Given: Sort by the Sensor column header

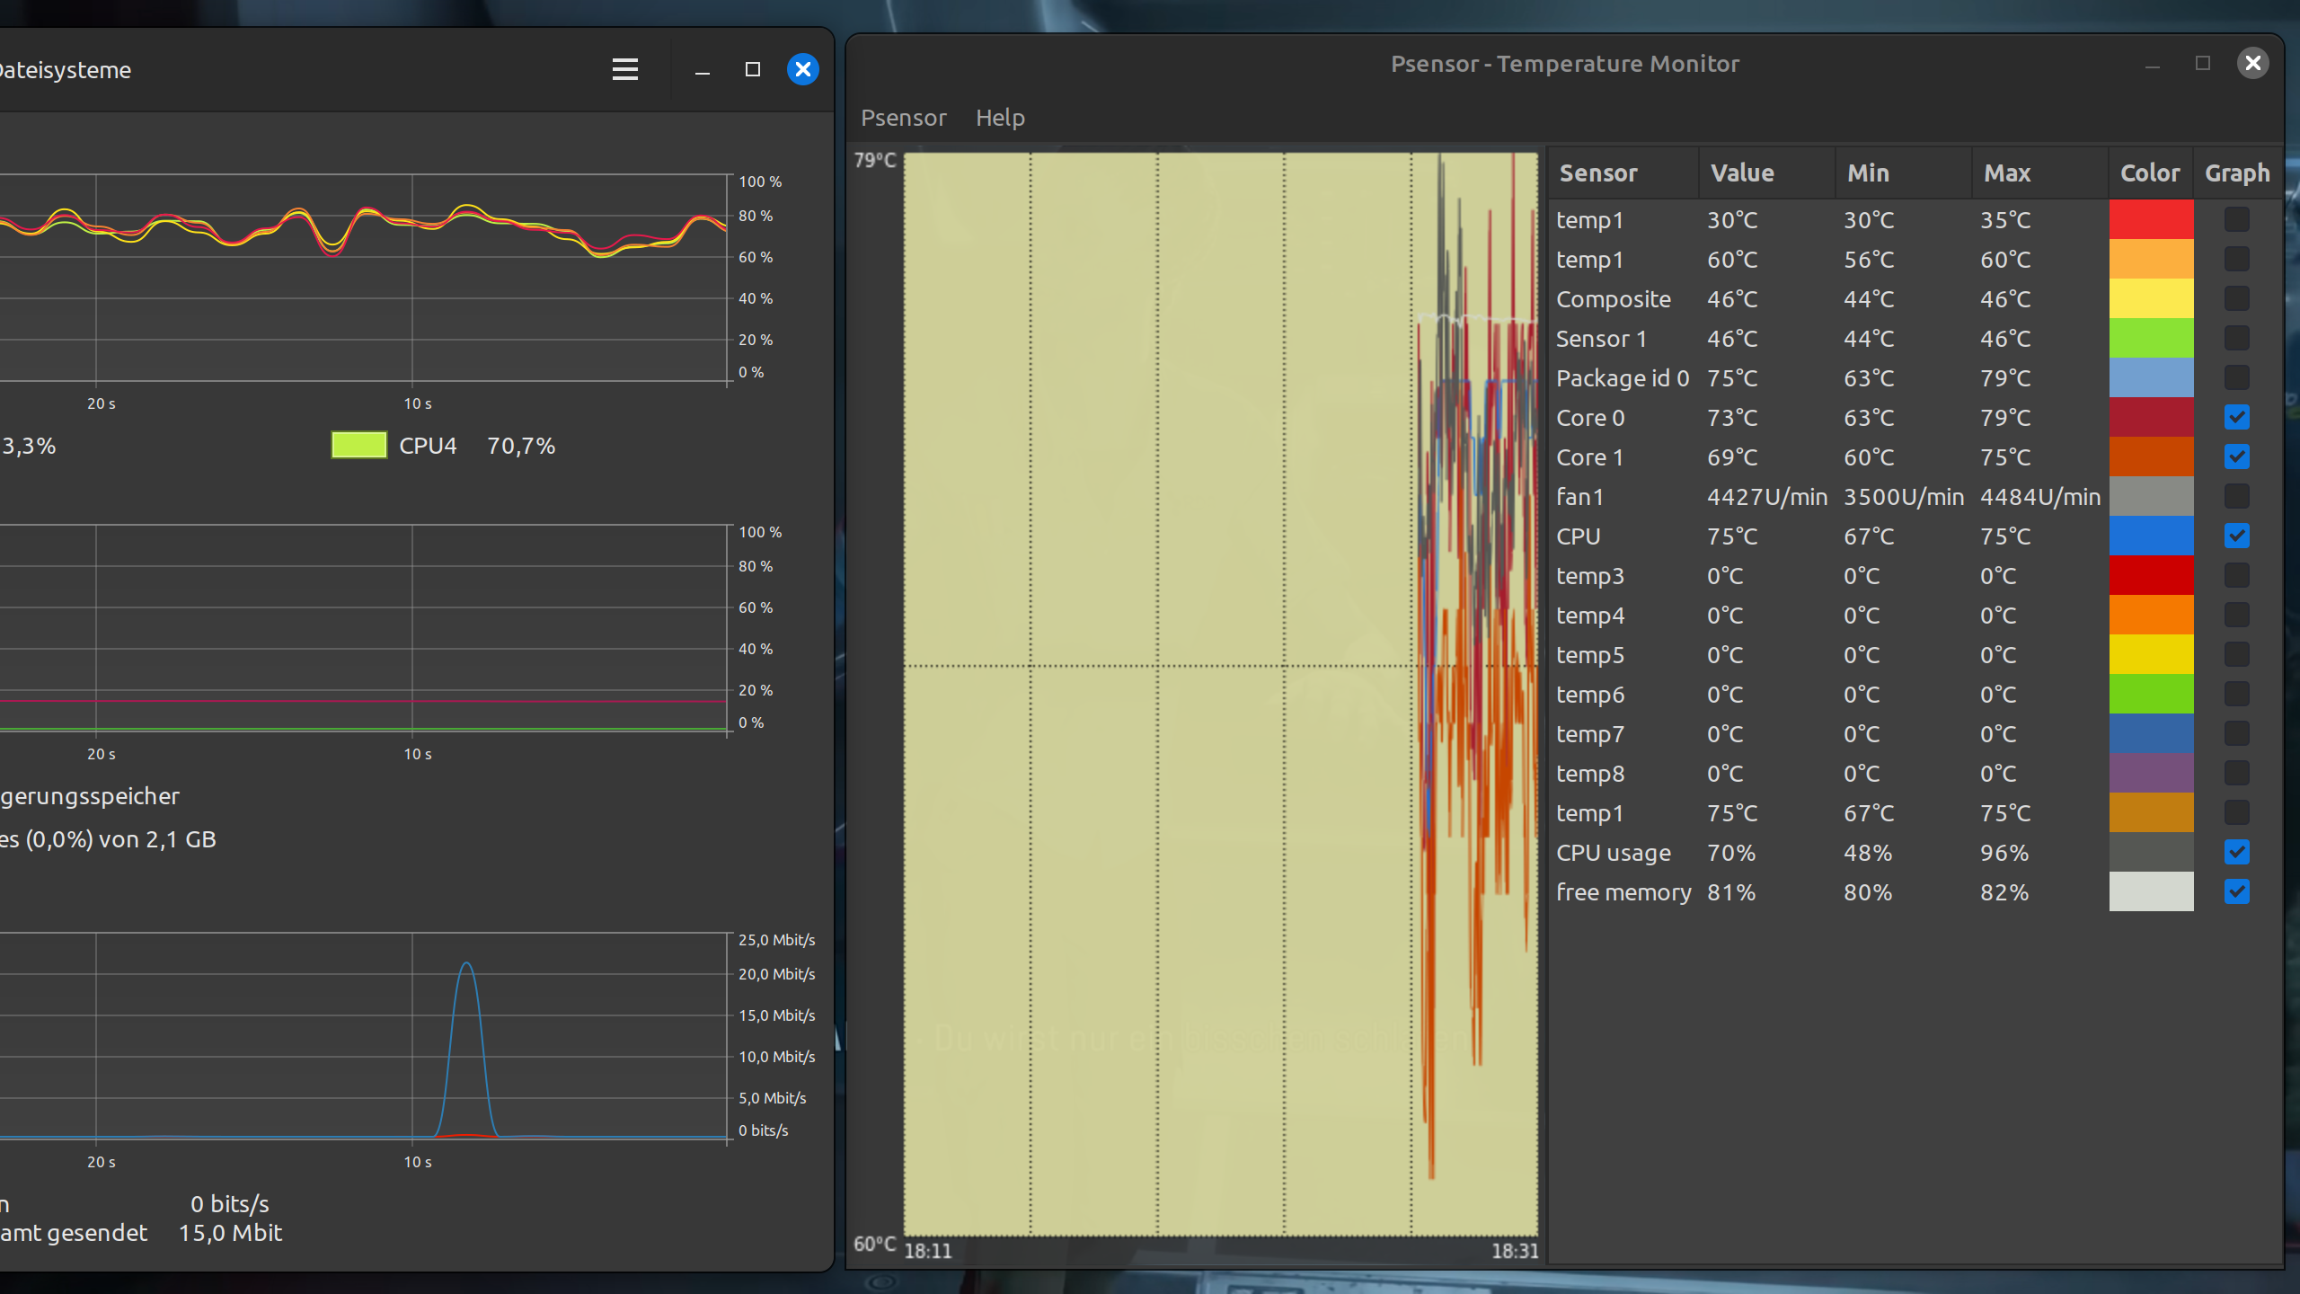Looking at the screenshot, I should [1598, 173].
